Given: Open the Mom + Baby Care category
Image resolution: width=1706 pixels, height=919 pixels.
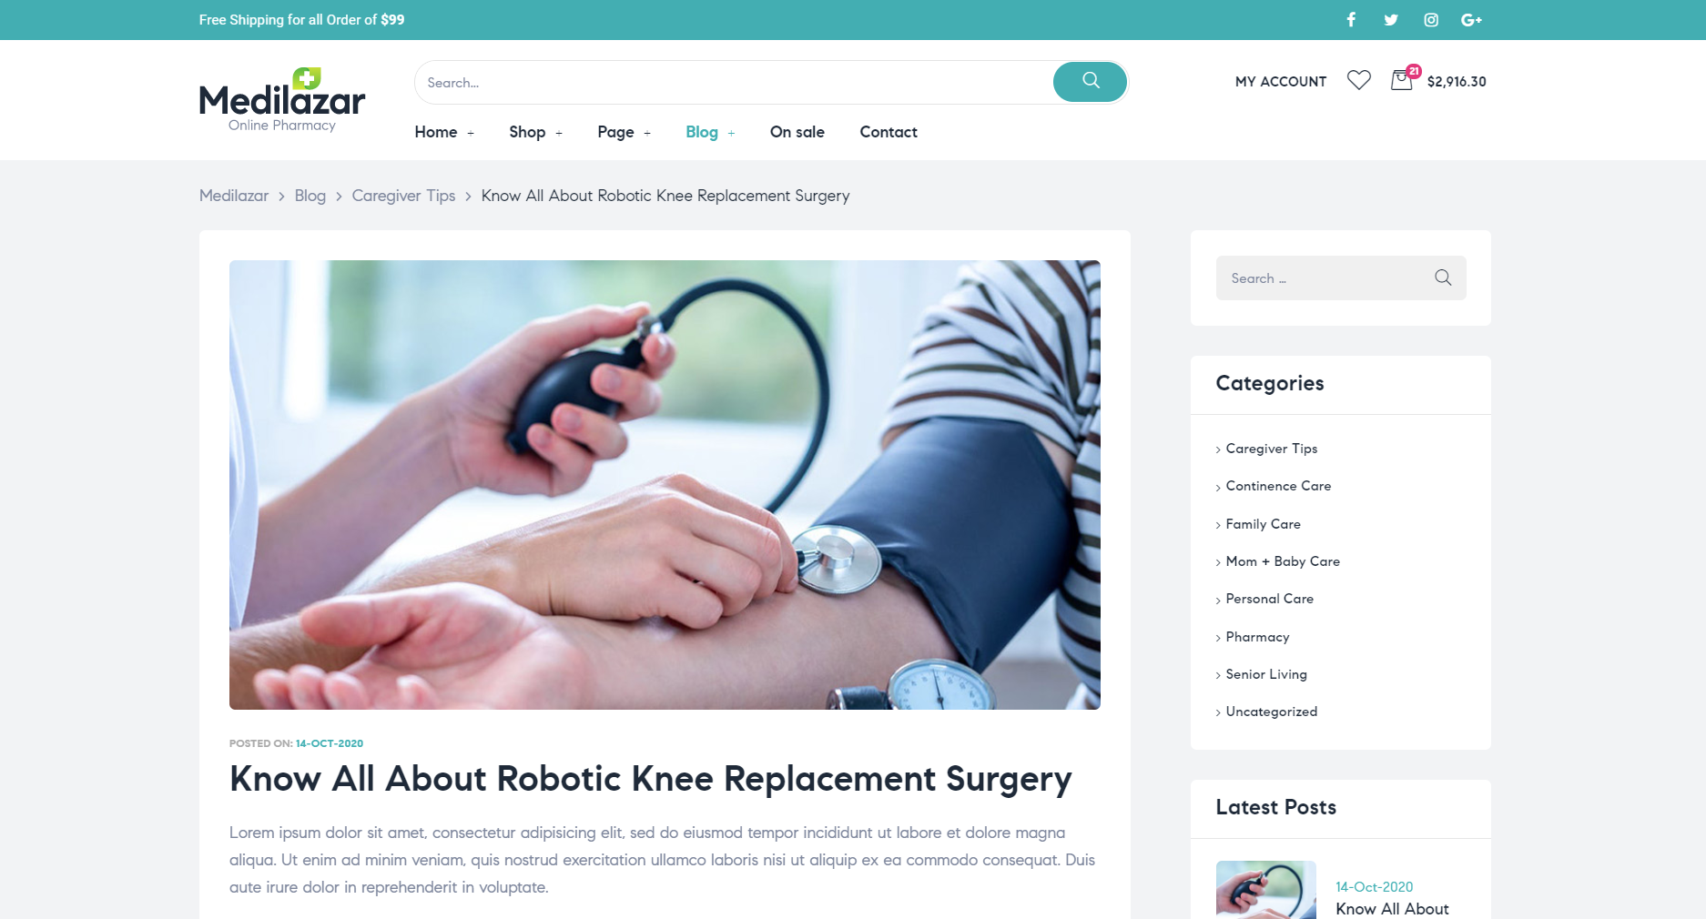Looking at the screenshot, I should click(1283, 561).
